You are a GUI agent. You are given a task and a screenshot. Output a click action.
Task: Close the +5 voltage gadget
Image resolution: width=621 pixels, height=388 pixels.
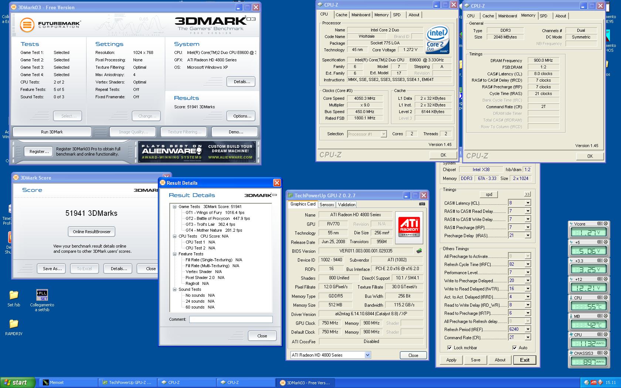tap(605, 242)
